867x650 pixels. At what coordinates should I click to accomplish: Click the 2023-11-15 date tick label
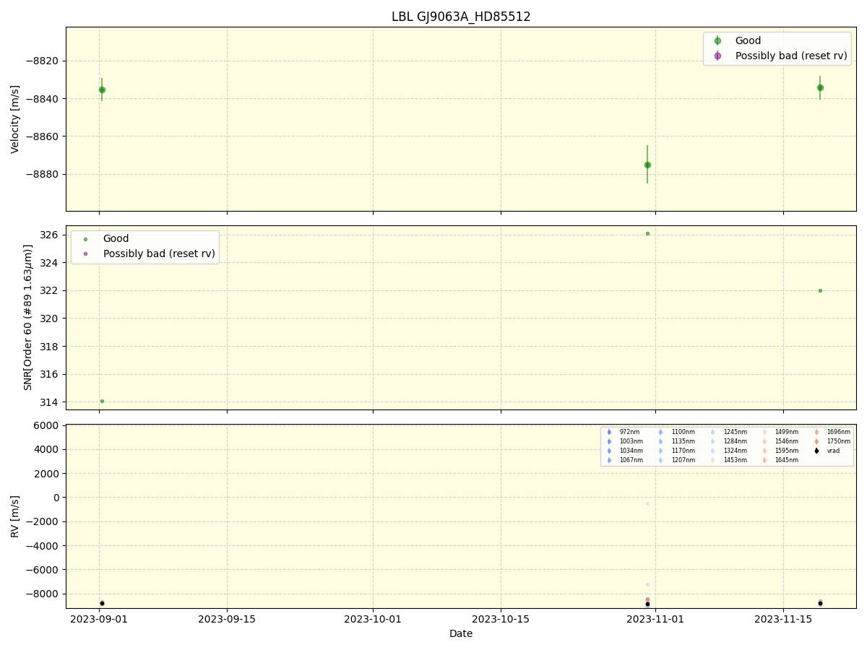coord(783,619)
